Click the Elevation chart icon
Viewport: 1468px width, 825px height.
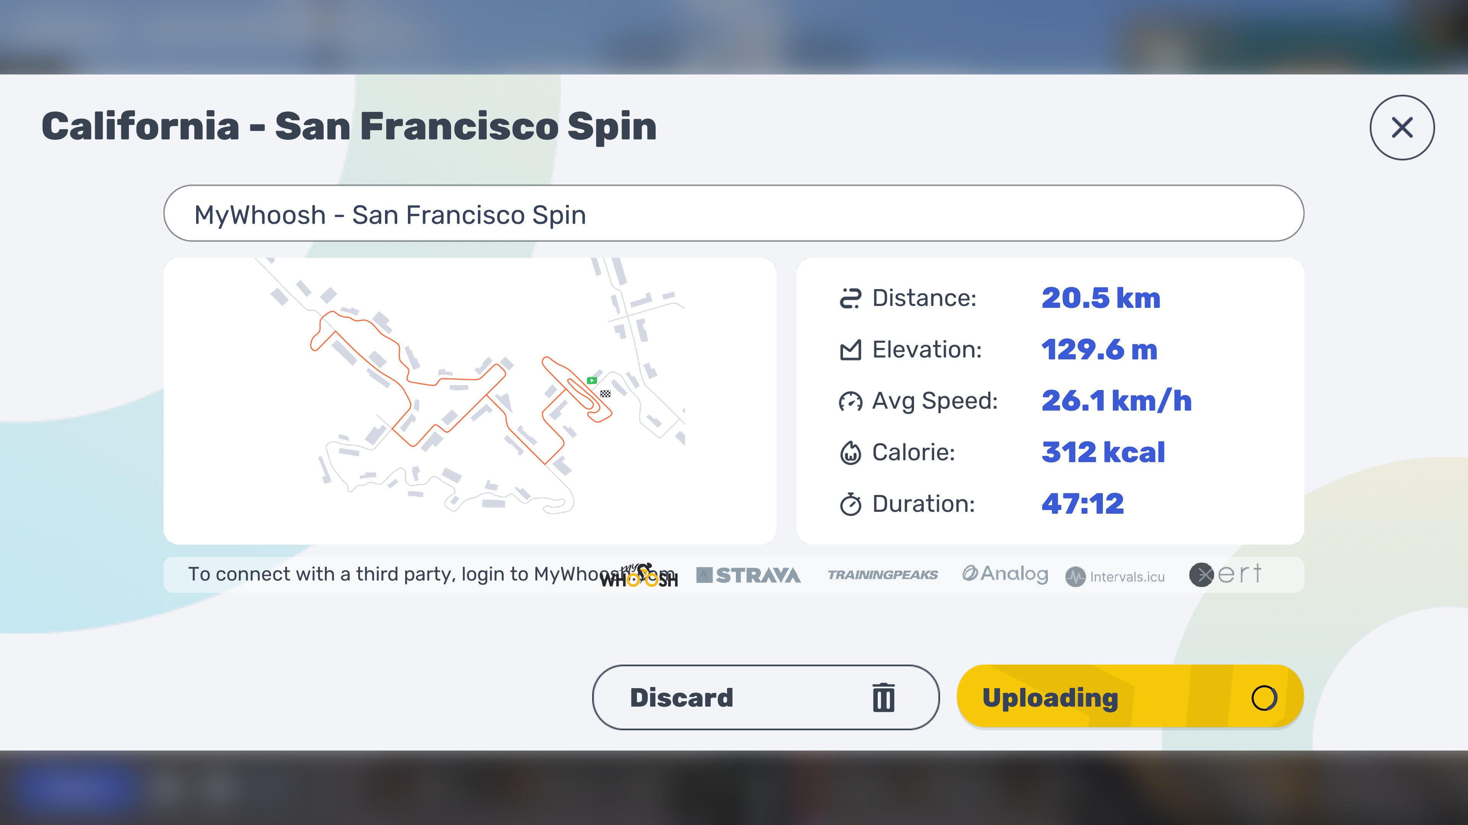tap(850, 350)
